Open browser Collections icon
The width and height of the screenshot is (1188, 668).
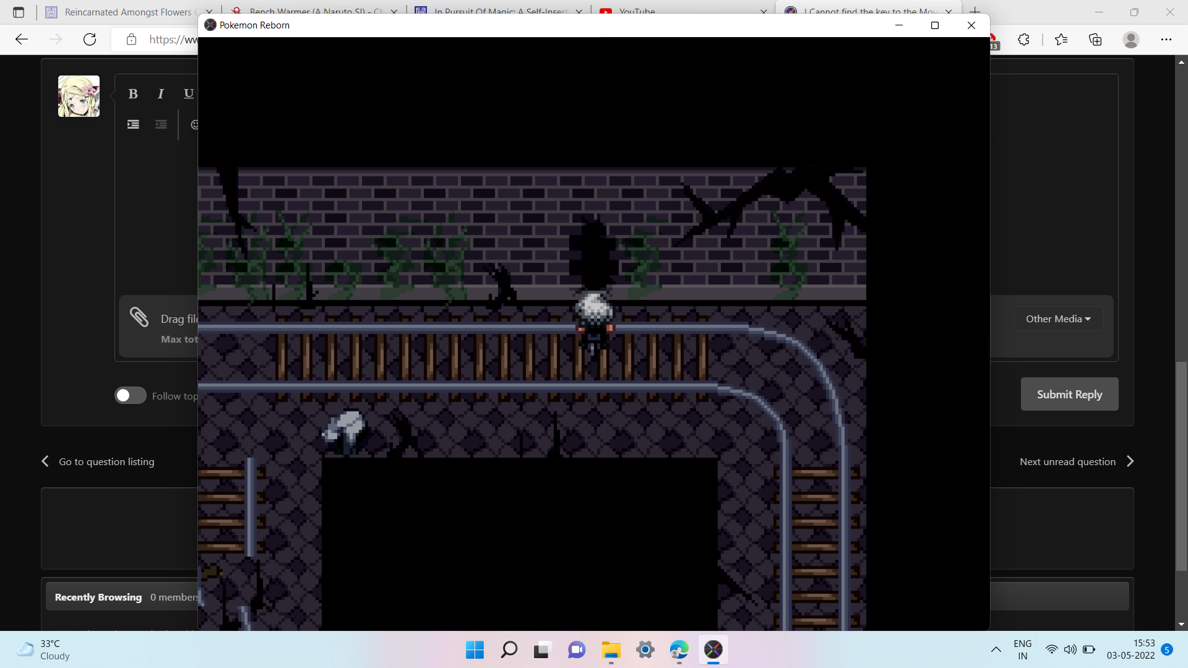(1095, 40)
